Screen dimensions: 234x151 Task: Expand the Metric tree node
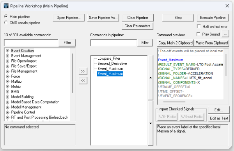pos(7,87)
